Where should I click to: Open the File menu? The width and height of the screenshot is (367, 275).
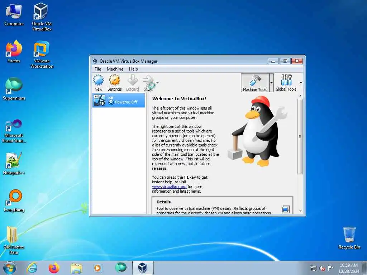point(98,69)
